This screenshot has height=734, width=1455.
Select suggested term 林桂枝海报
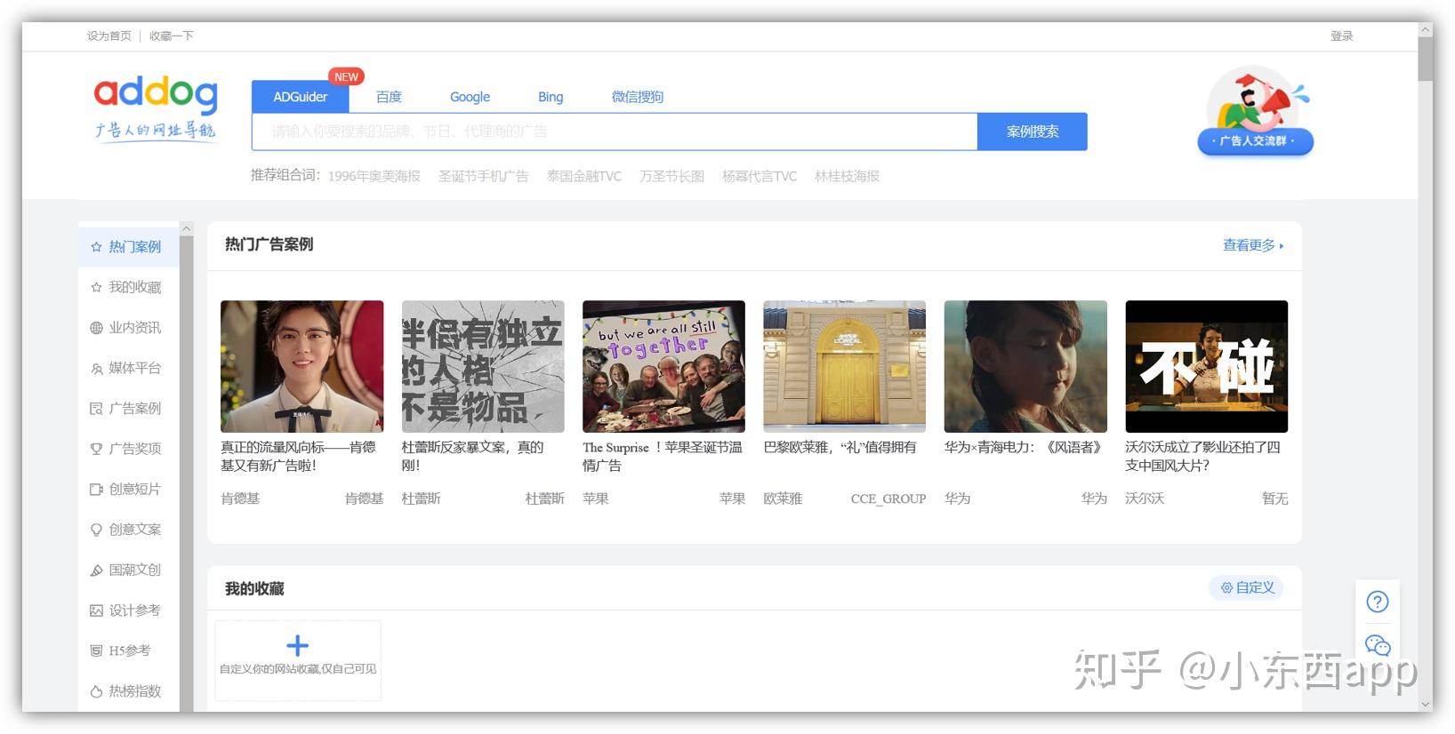(847, 176)
